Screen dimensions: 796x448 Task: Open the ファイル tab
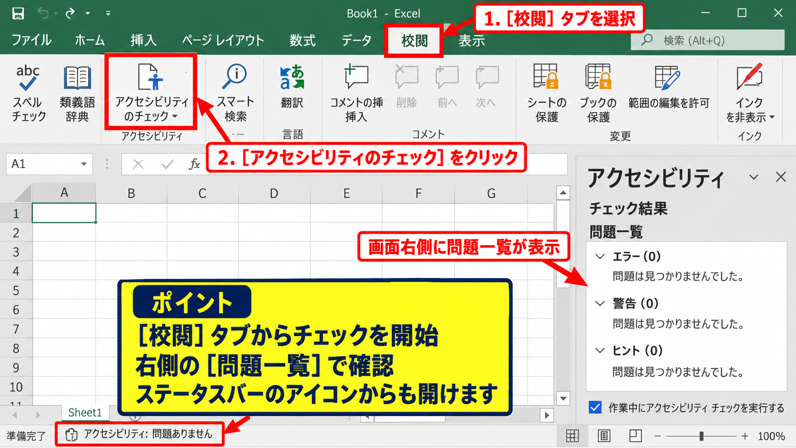coord(31,40)
